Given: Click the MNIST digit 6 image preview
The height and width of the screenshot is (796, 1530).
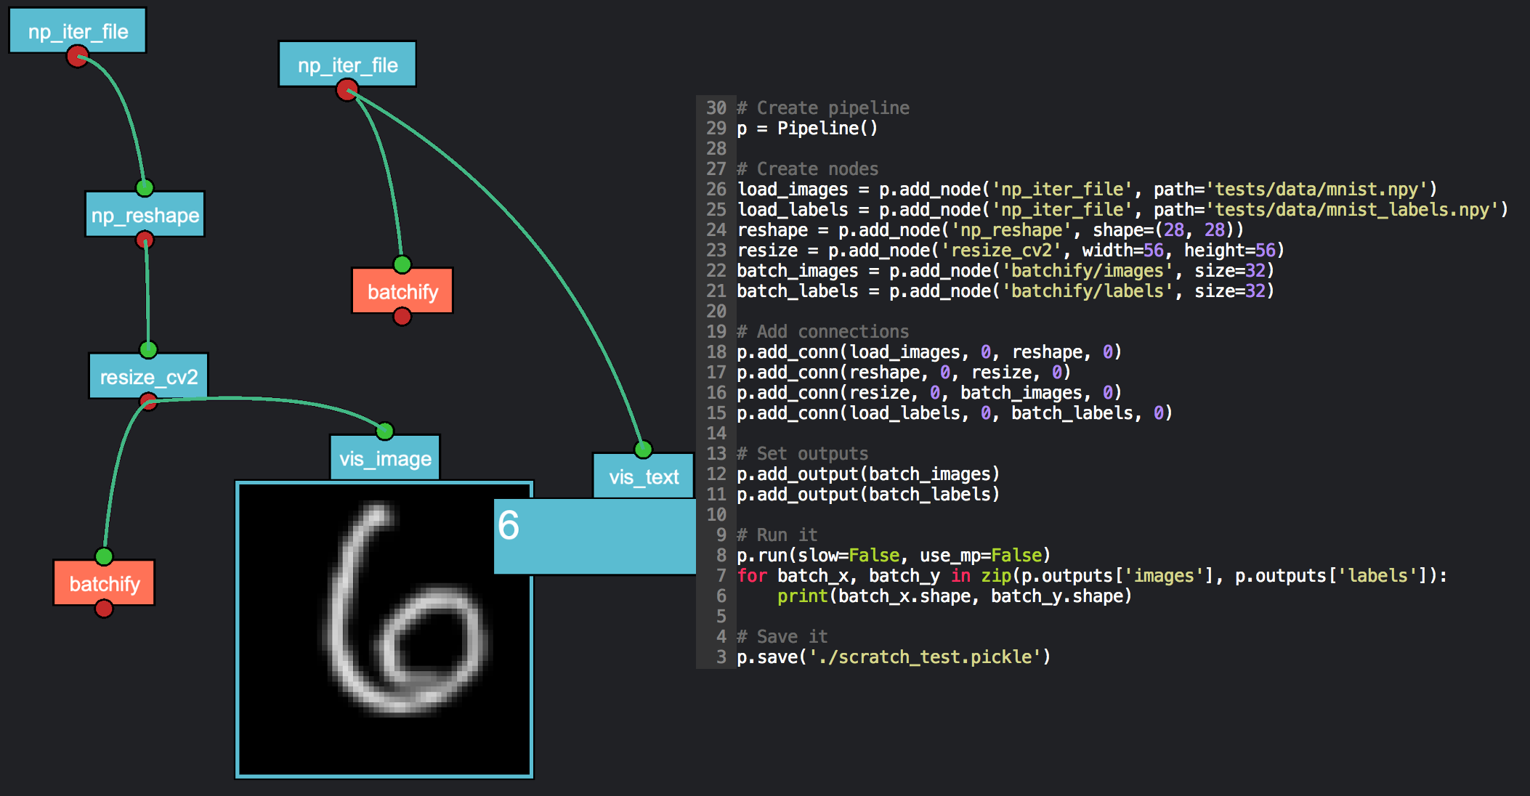Looking at the screenshot, I should [x=384, y=630].
